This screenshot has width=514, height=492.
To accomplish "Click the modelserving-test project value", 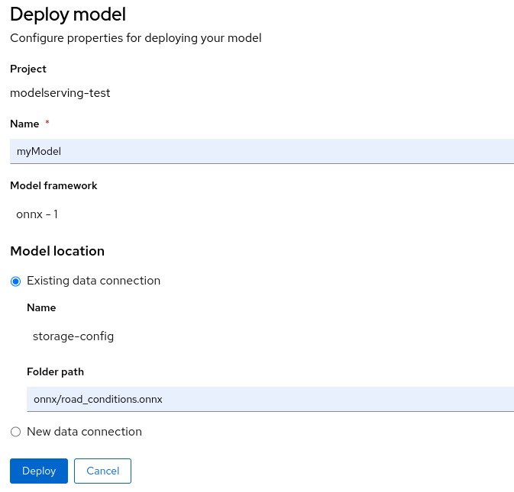I will point(60,93).
